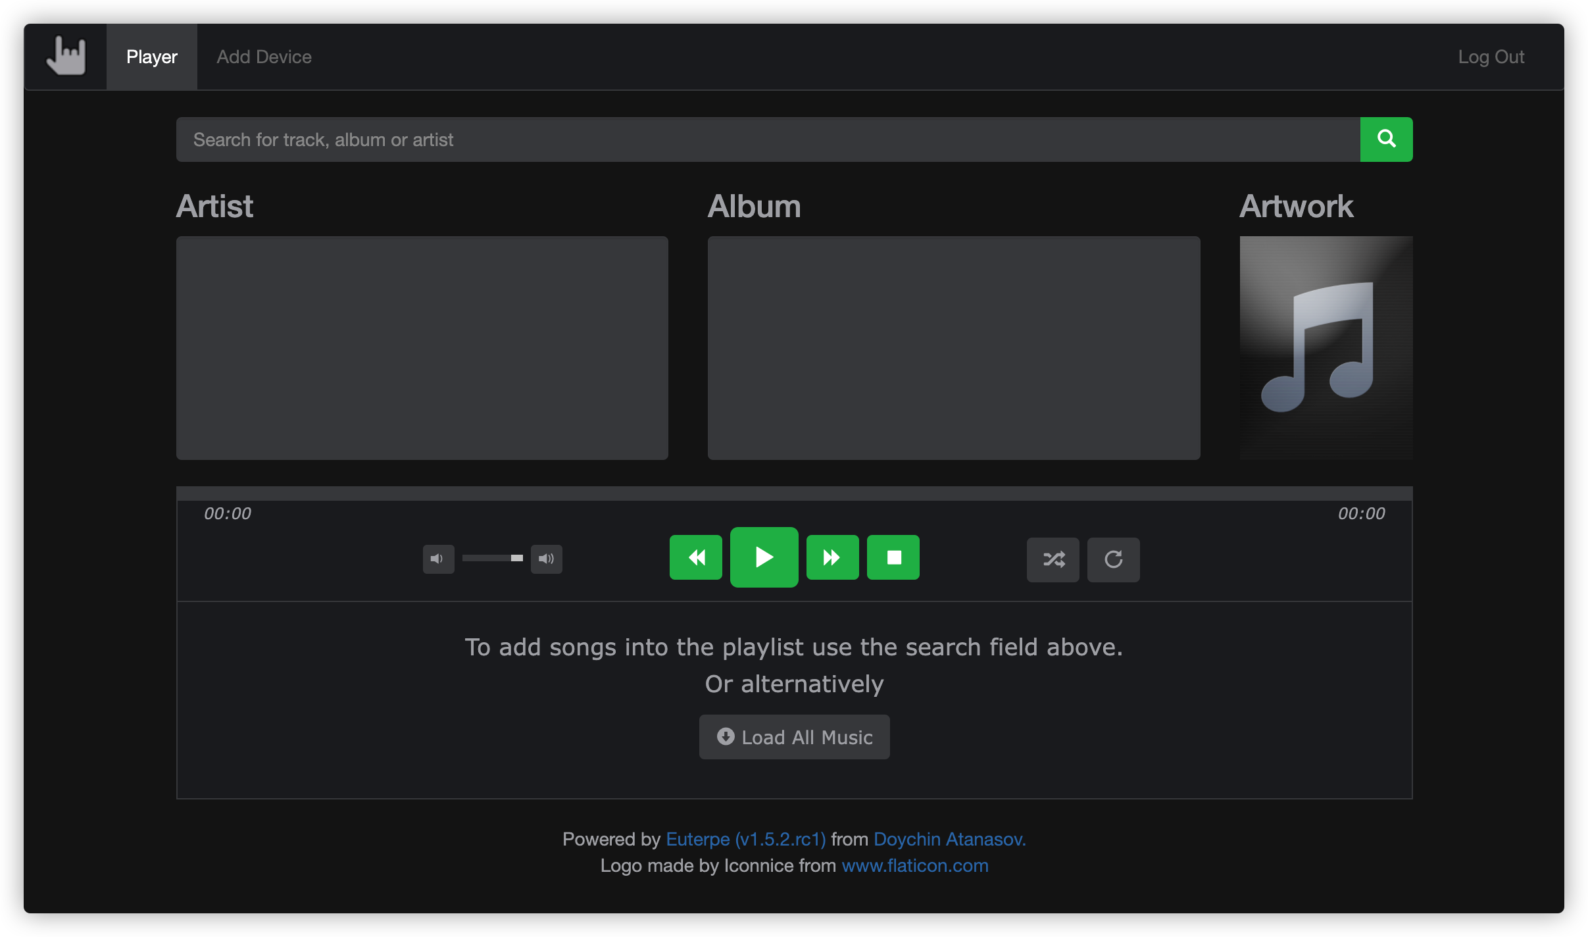The image size is (1588, 937).
Task: Open the Player tab
Action: pyautogui.click(x=152, y=57)
